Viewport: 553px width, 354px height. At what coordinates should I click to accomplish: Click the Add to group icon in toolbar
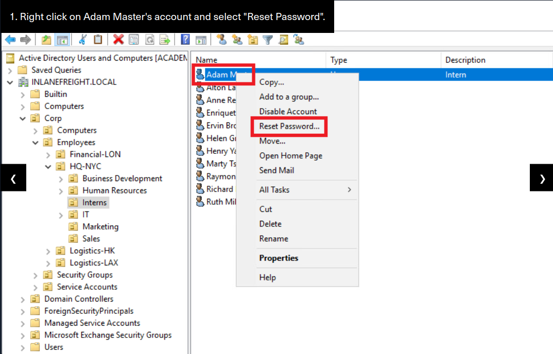pyautogui.click(x=299, y=40)
